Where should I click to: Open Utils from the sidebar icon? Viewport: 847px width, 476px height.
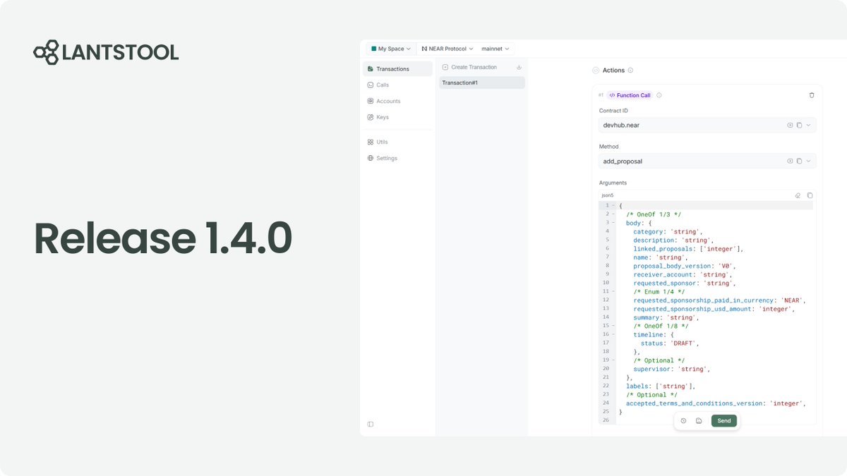pos(380,141)
